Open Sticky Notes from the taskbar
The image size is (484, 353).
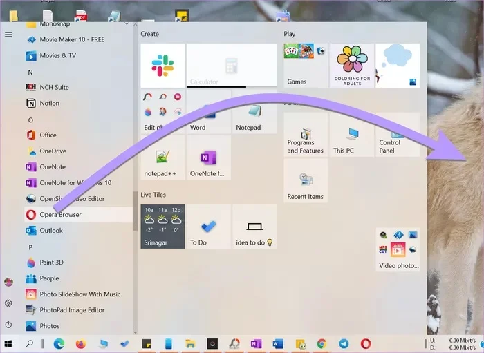pos(147,343)
